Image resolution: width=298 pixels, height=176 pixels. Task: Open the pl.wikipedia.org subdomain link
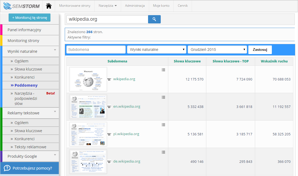(x=126, y=134)
